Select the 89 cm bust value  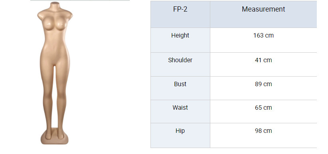(263, 84)
